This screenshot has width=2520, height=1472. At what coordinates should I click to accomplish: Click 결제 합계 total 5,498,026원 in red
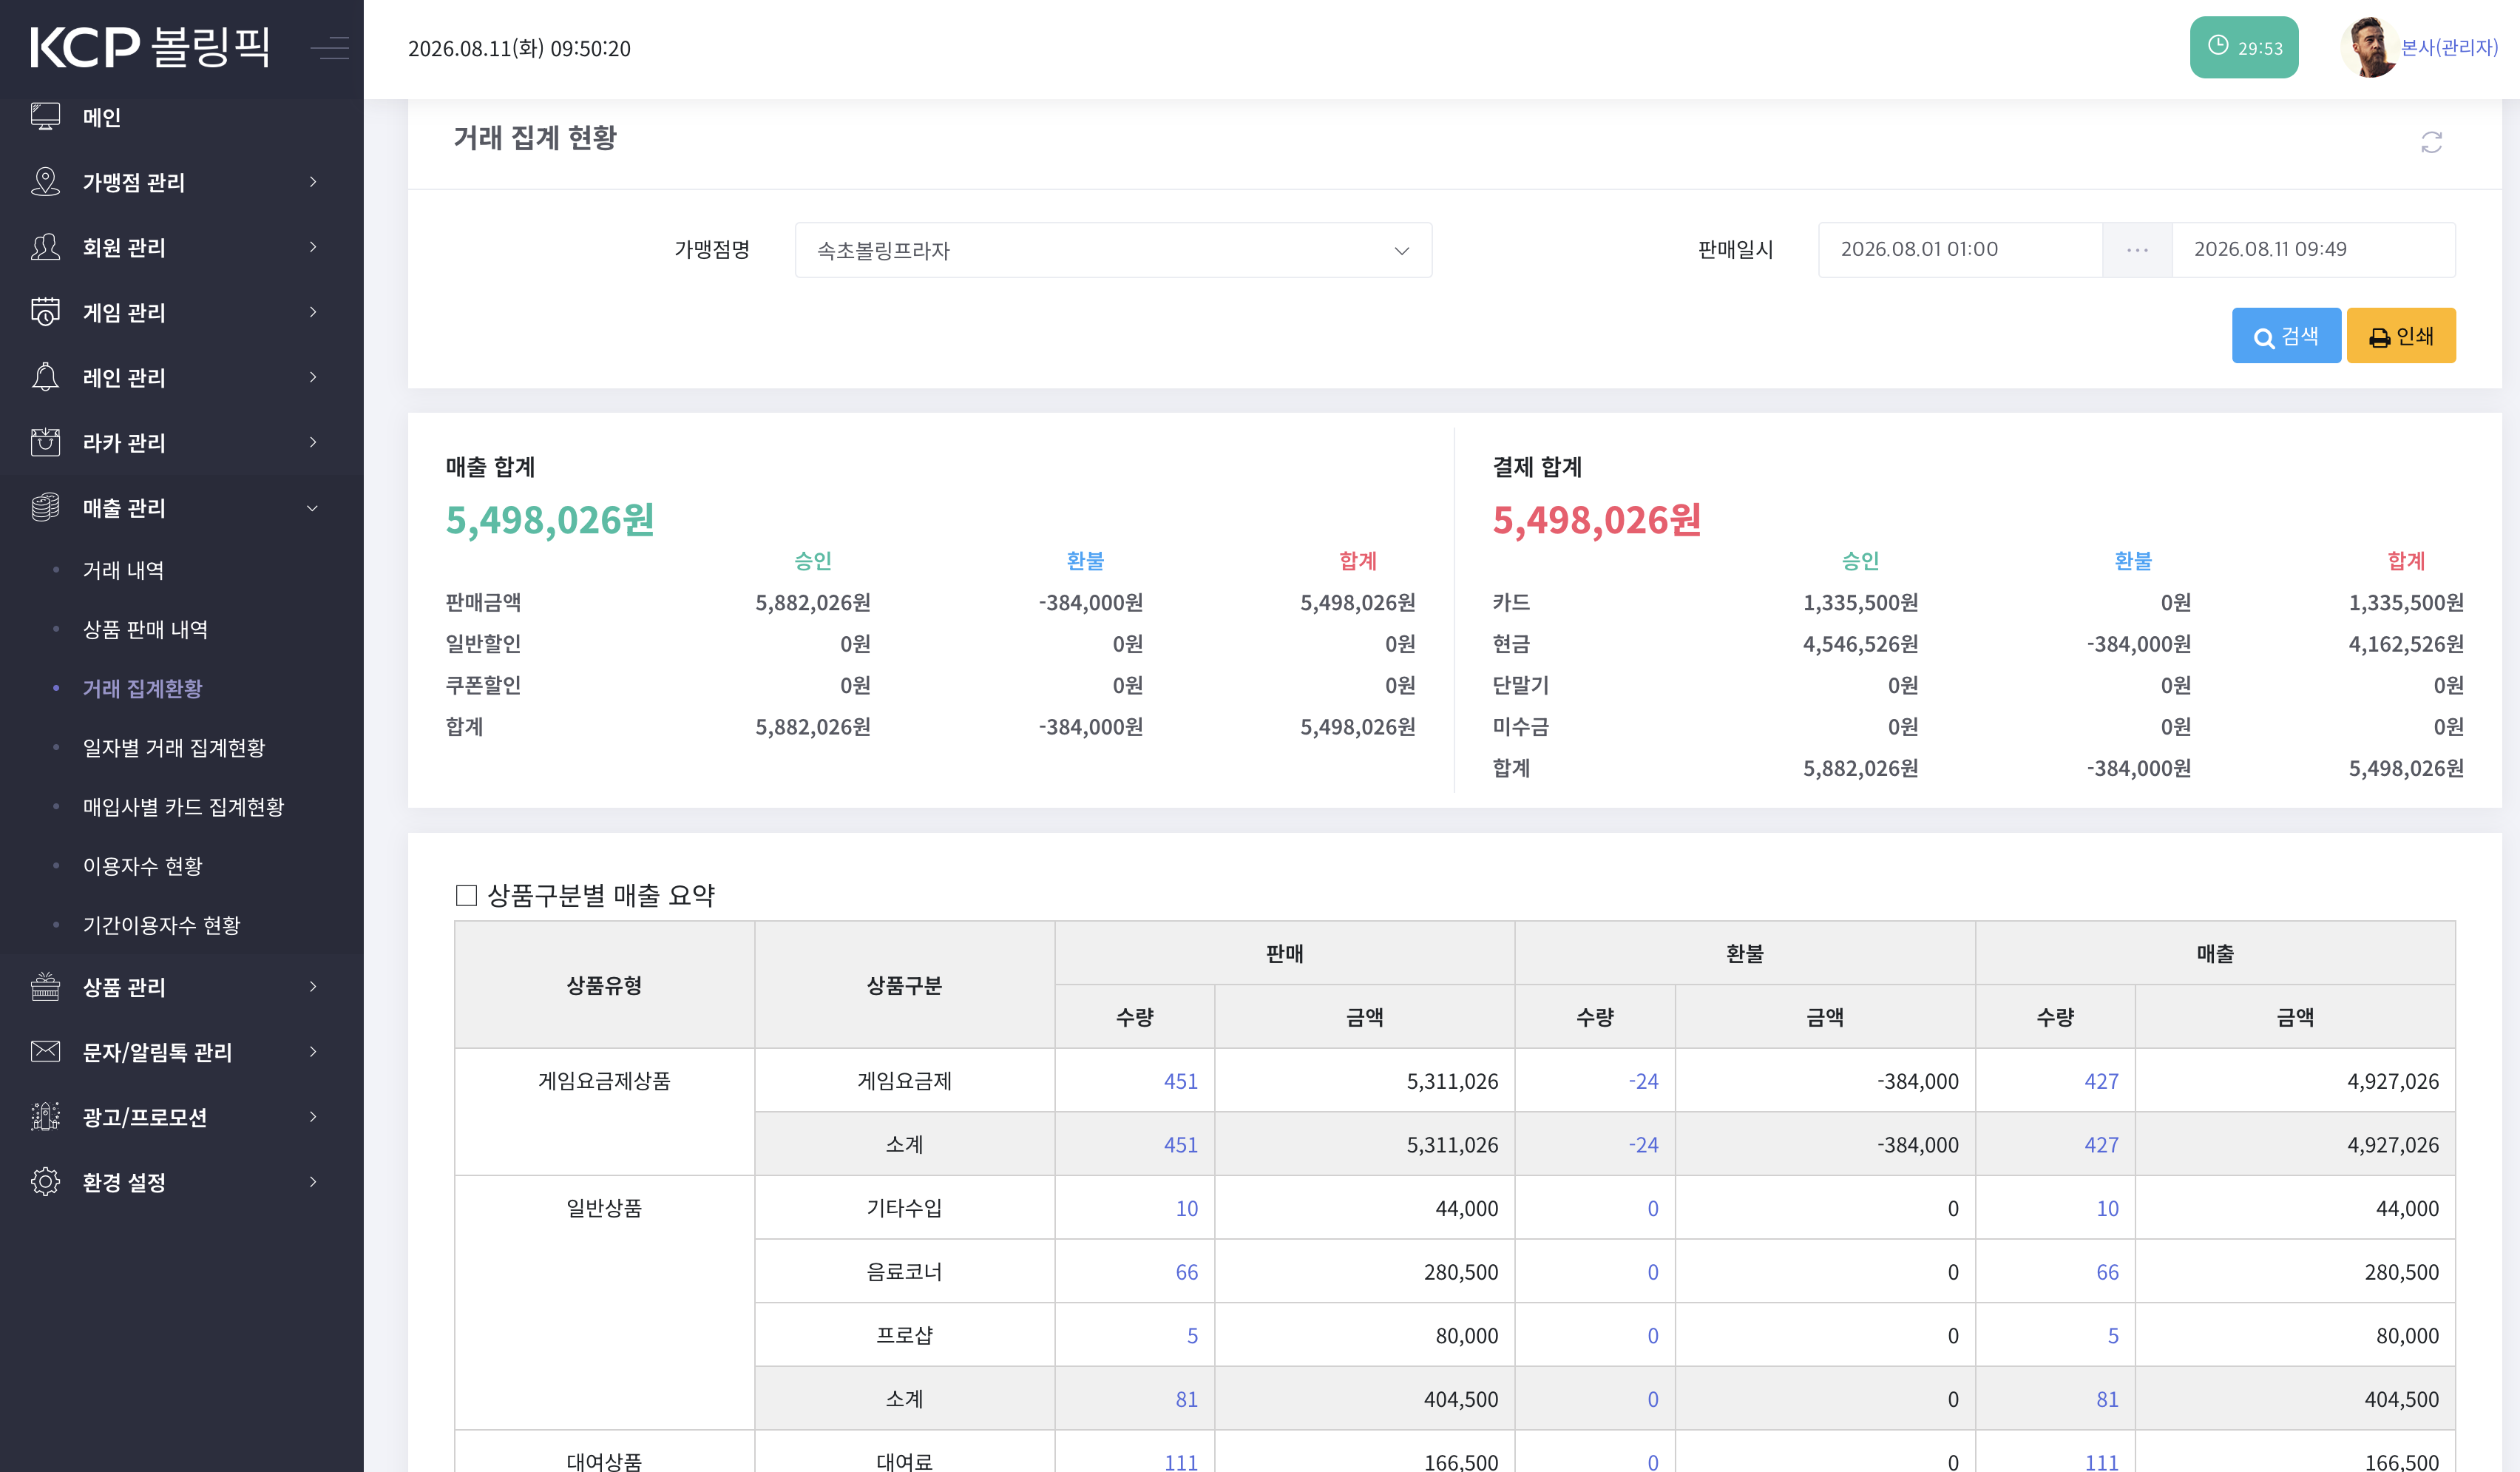click(x=1597, y=520)
